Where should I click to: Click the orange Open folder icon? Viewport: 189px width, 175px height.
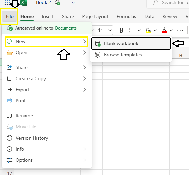coord(9,53)
